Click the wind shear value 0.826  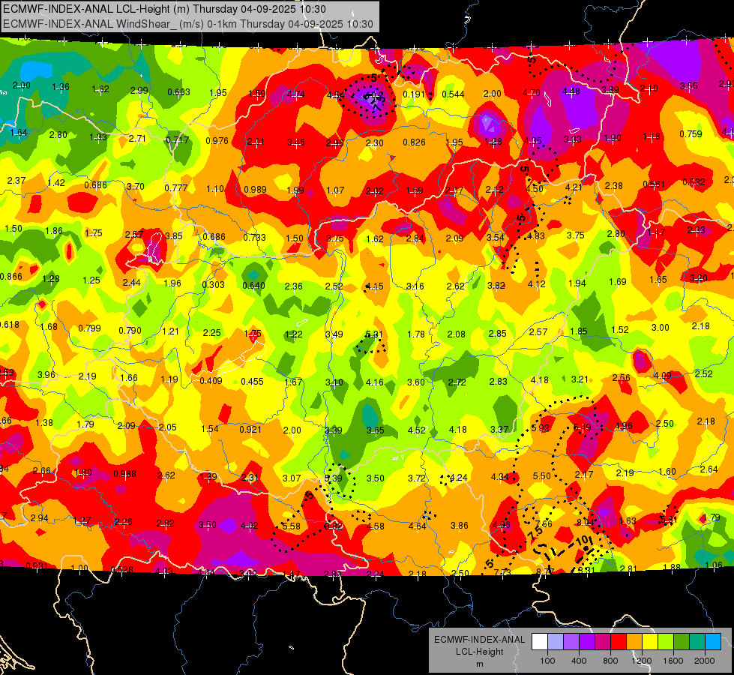click(x=415, y=142)
